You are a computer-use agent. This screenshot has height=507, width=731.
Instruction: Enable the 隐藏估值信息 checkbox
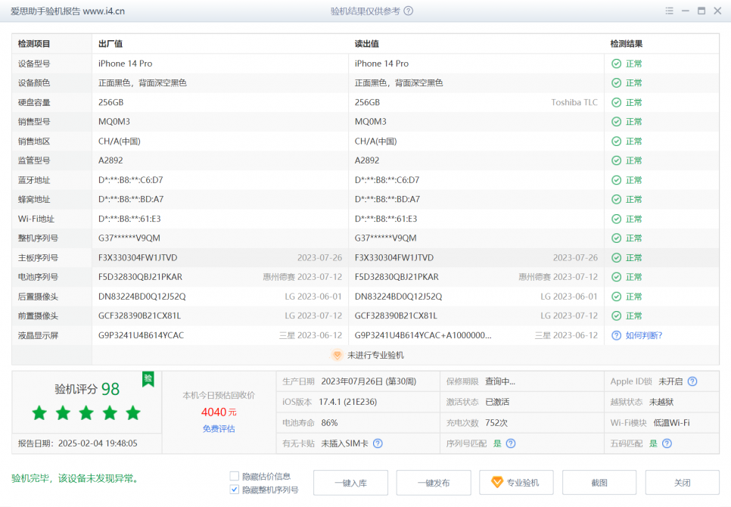pyautogui.click(x=234, y=475)
